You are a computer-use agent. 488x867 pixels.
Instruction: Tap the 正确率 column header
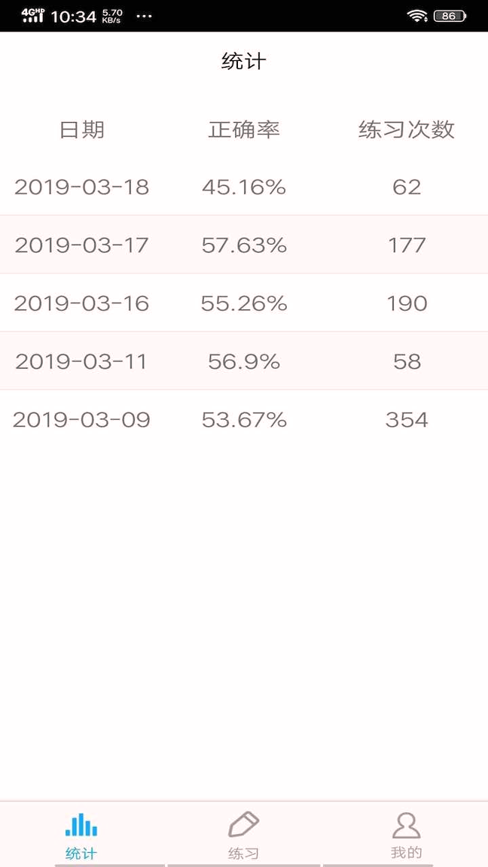pyautogui.click(x=244, y=129)
